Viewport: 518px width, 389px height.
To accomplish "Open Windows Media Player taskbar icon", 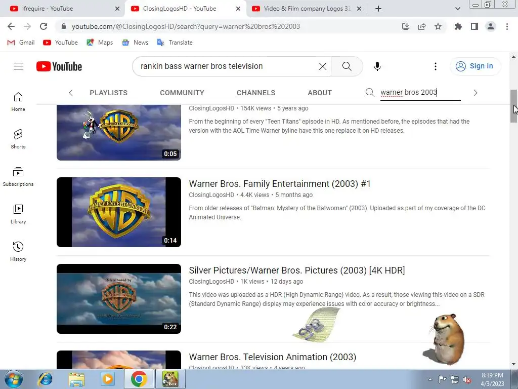I will [108, 379].
